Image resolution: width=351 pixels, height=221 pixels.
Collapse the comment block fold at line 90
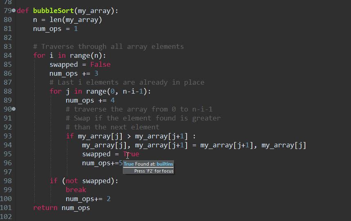click(13, 109)
